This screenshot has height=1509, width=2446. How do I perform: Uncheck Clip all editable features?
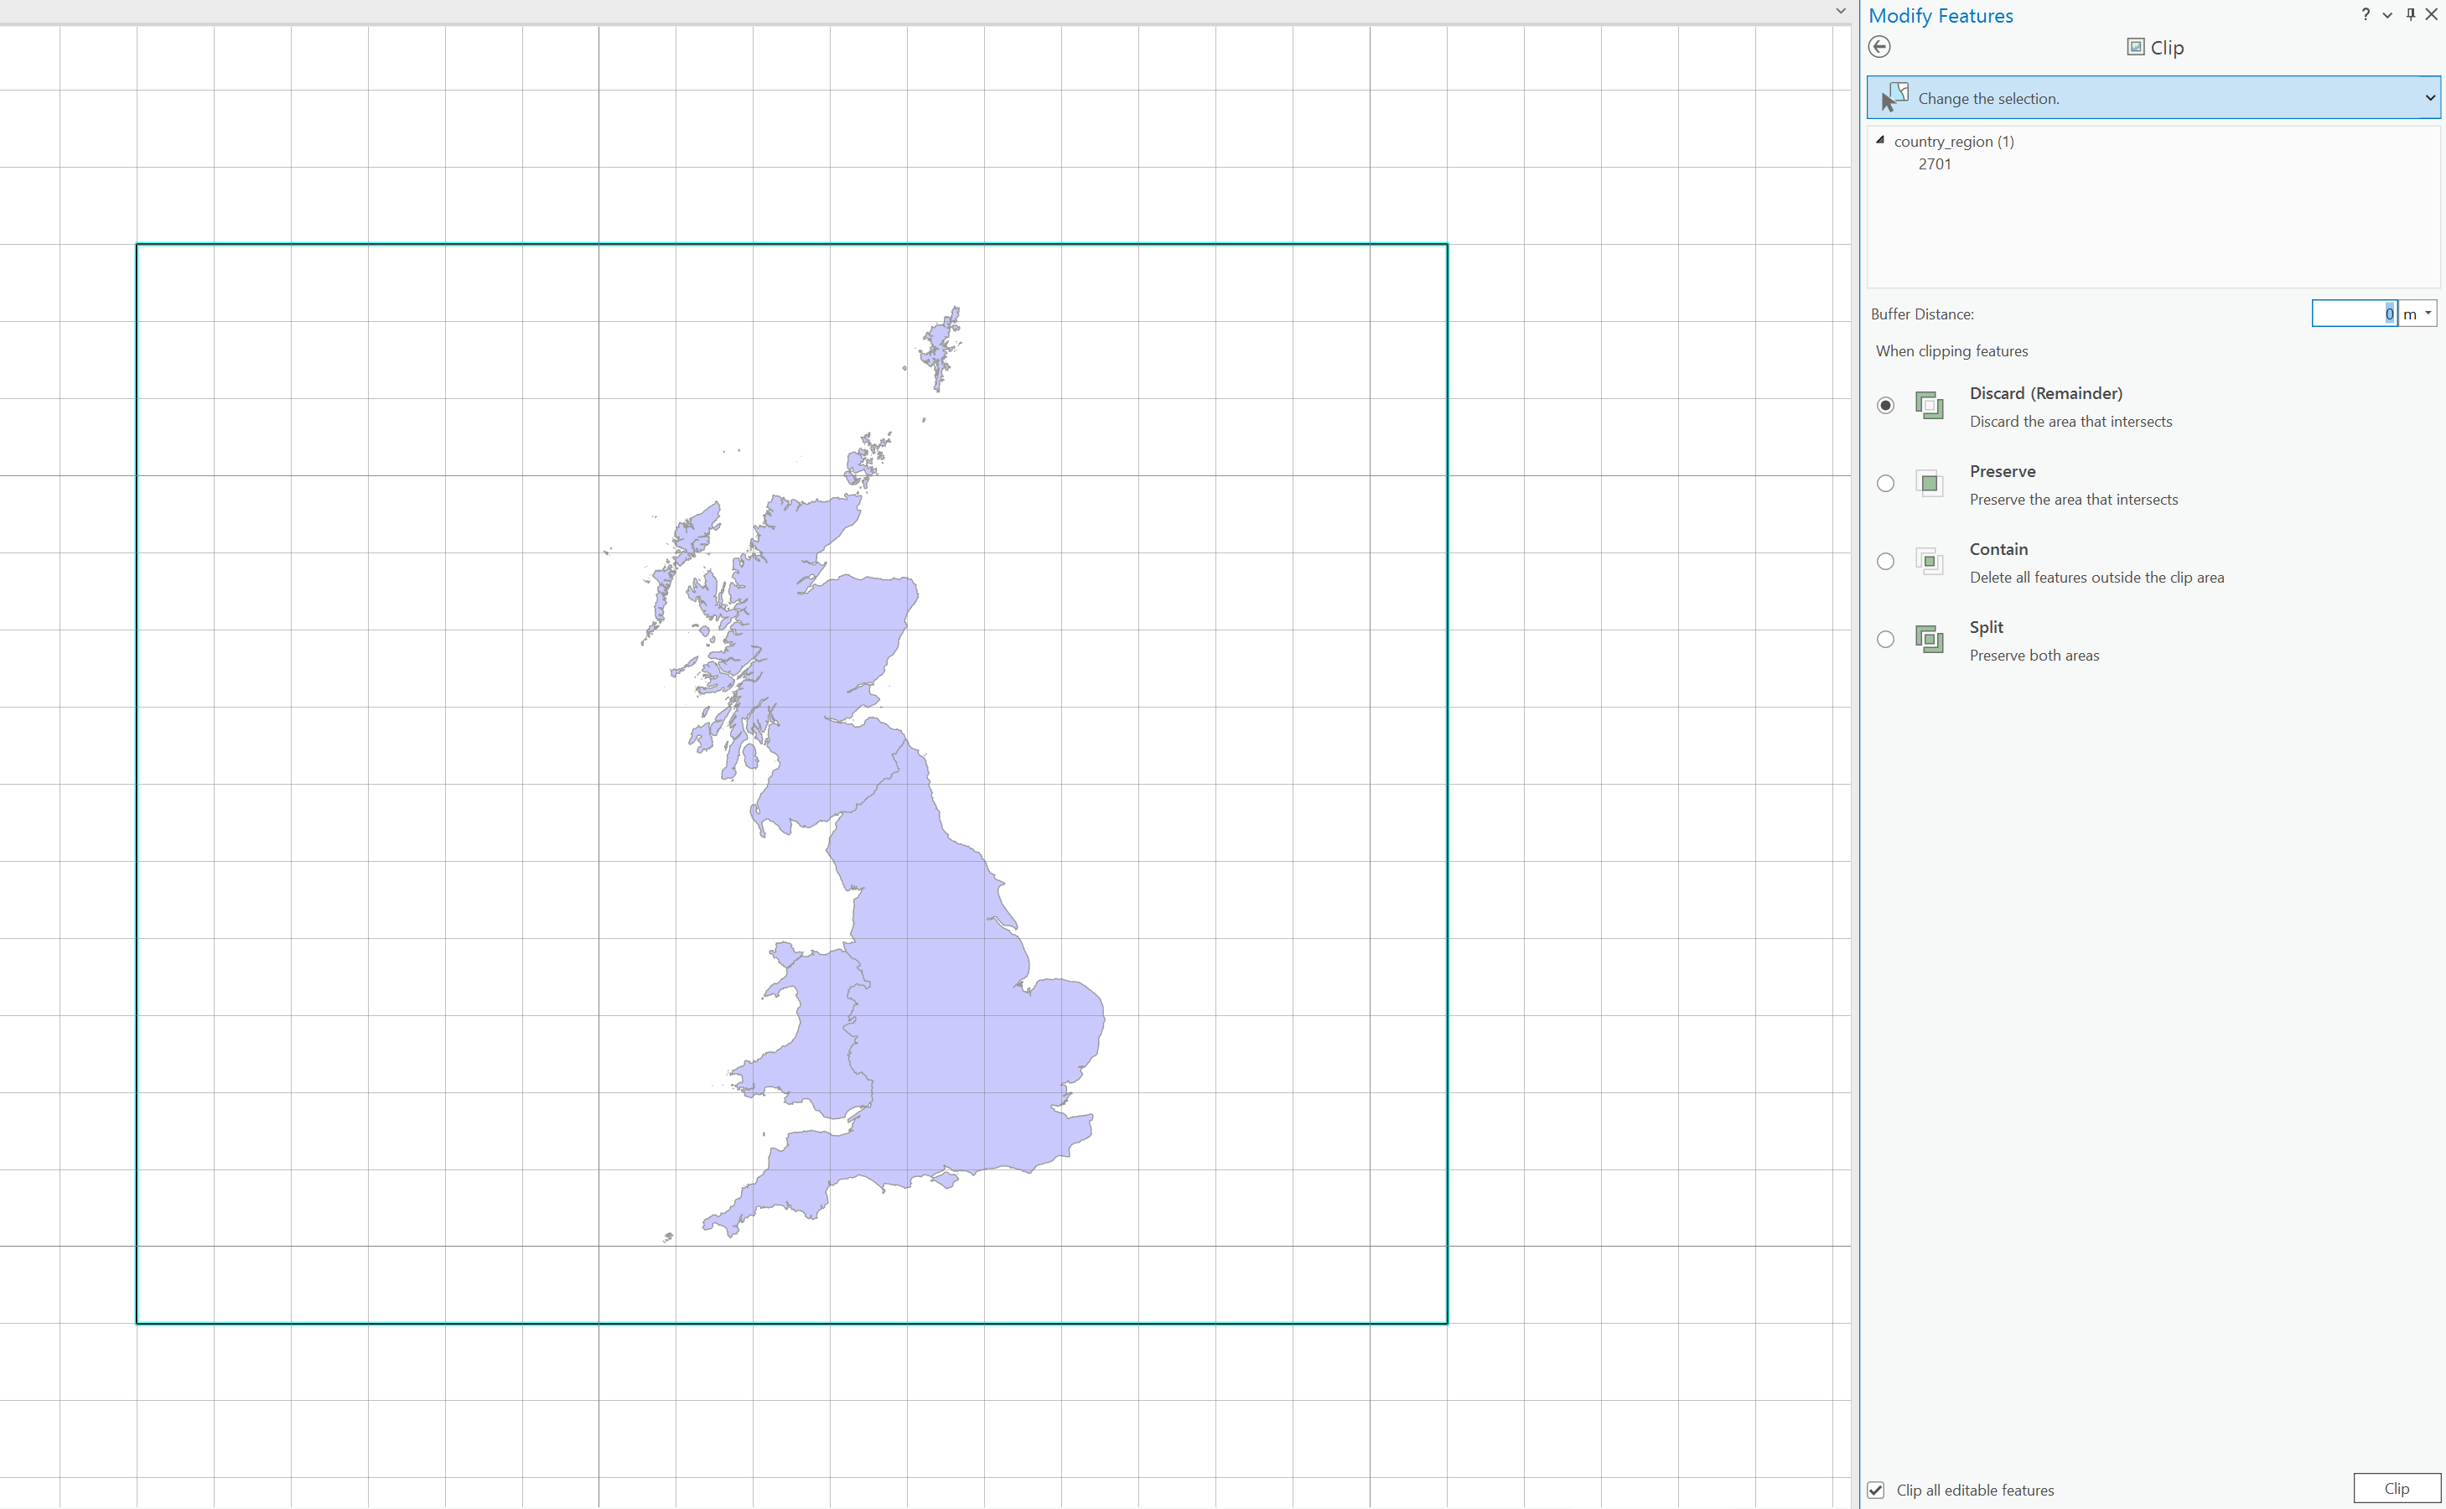point(1876,1490)
